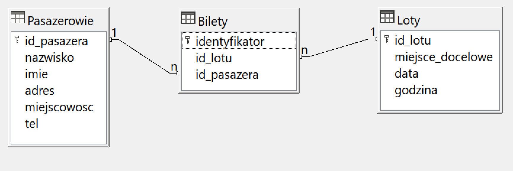Select relation line between Bilety and Loty
The image size is (513, 171).
pyautogui.click(x=338, y=48)
